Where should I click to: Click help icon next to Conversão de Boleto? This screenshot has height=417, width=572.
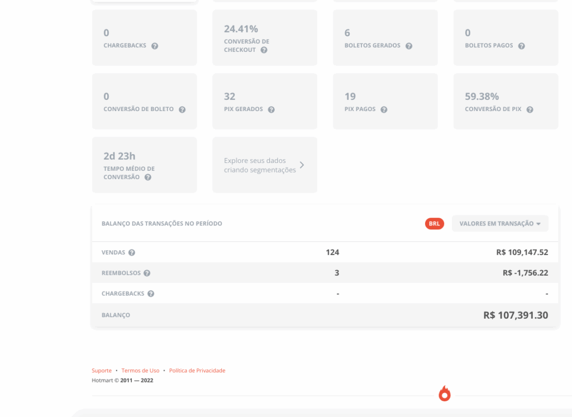click(x=182, y=109)
